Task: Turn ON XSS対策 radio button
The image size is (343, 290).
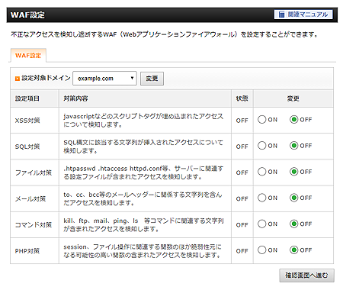Action: pos(261,120)
